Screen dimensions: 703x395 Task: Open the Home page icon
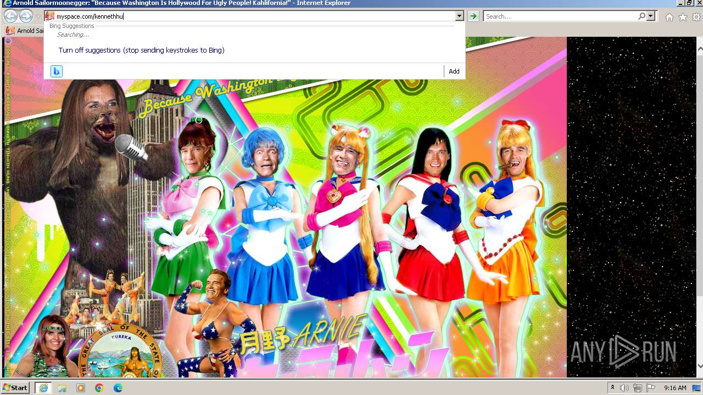click(669, 17)
